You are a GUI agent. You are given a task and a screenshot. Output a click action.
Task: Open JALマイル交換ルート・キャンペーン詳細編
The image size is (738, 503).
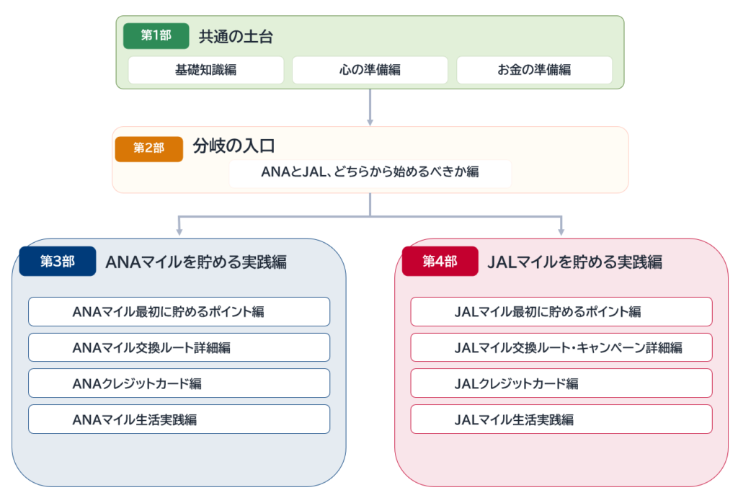(561, 347)
